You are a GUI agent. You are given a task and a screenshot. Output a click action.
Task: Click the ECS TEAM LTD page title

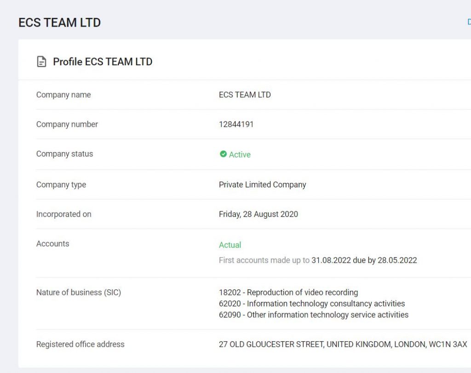[59, 23]
